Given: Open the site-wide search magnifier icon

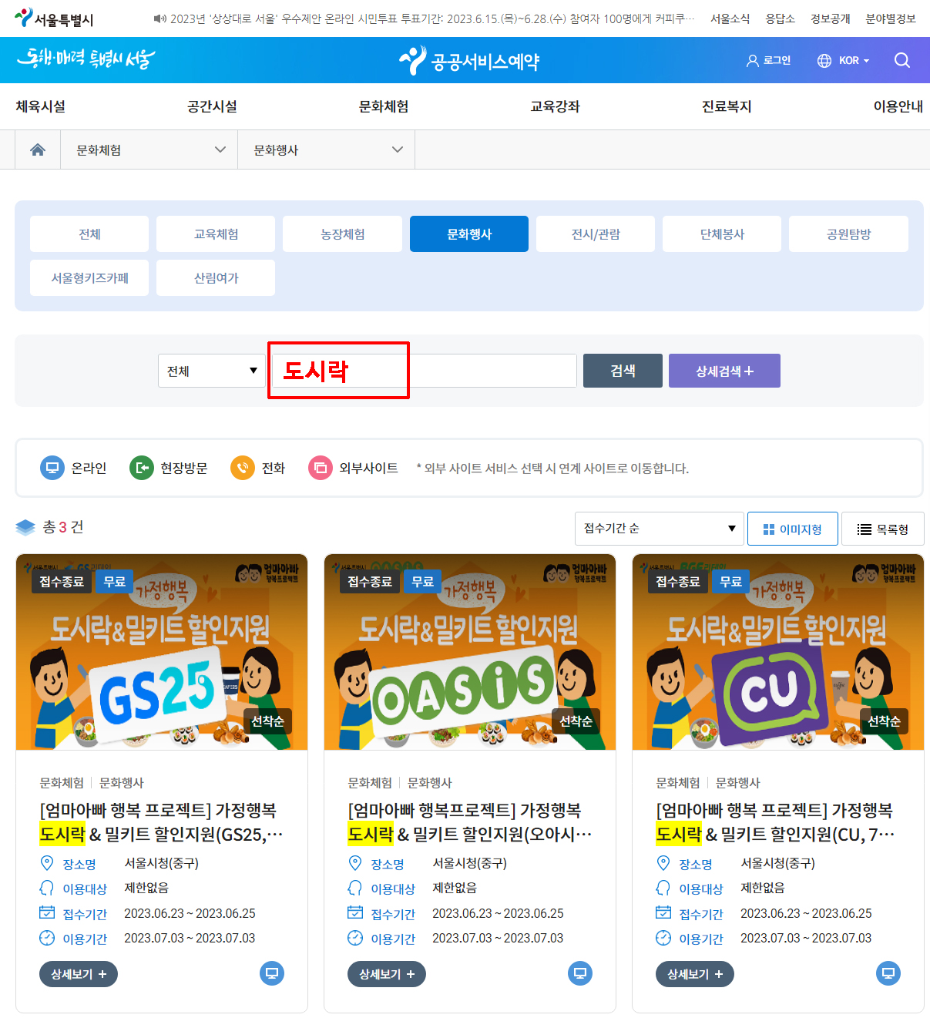Looking at the screenshot, I should 902,60.
